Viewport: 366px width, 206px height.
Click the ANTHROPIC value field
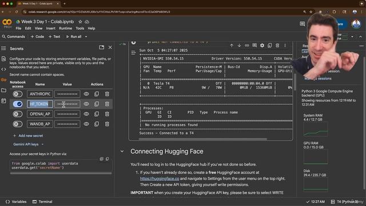[x=67, y=94]
